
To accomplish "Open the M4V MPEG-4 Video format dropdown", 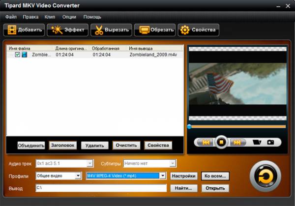I will 163,176.
